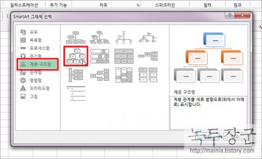Click the 스파크라인 ribbon group label
262x159 pixels.
[165, 5]
